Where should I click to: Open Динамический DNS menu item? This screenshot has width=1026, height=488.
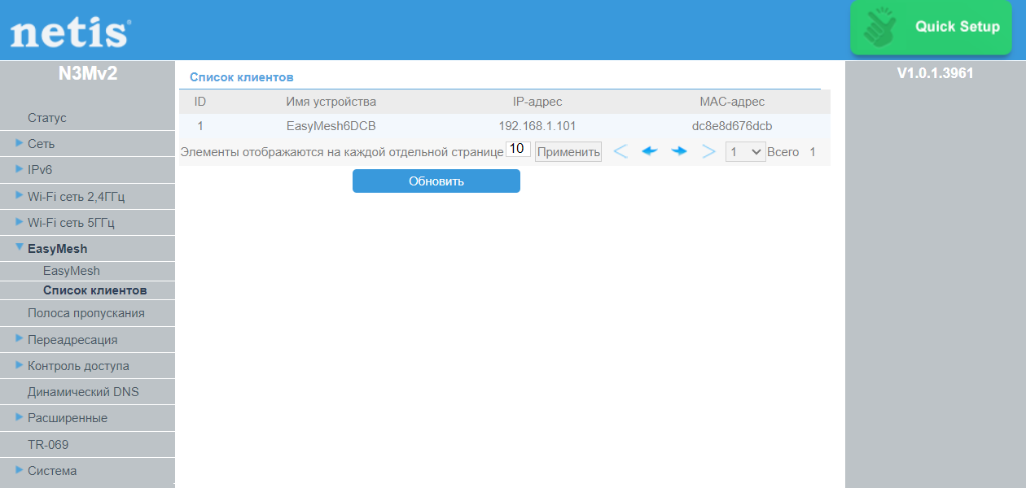click(x=83, y=391)
